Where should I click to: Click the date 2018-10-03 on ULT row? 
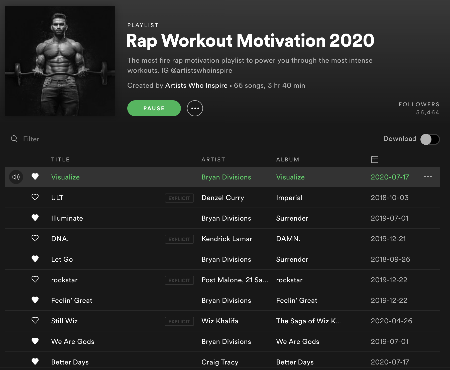[390, 198]
